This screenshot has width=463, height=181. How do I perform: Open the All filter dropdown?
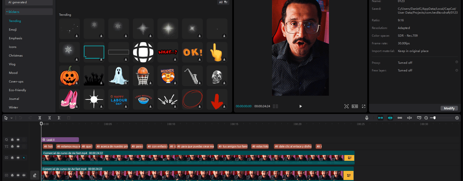[223, 2]
